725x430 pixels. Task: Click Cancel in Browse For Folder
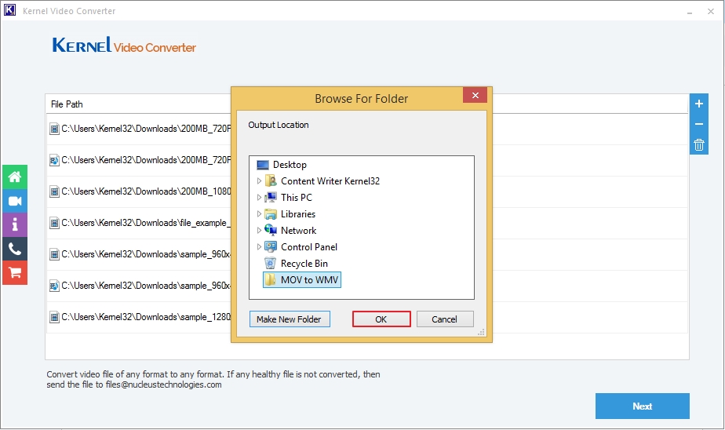[444, 319]
